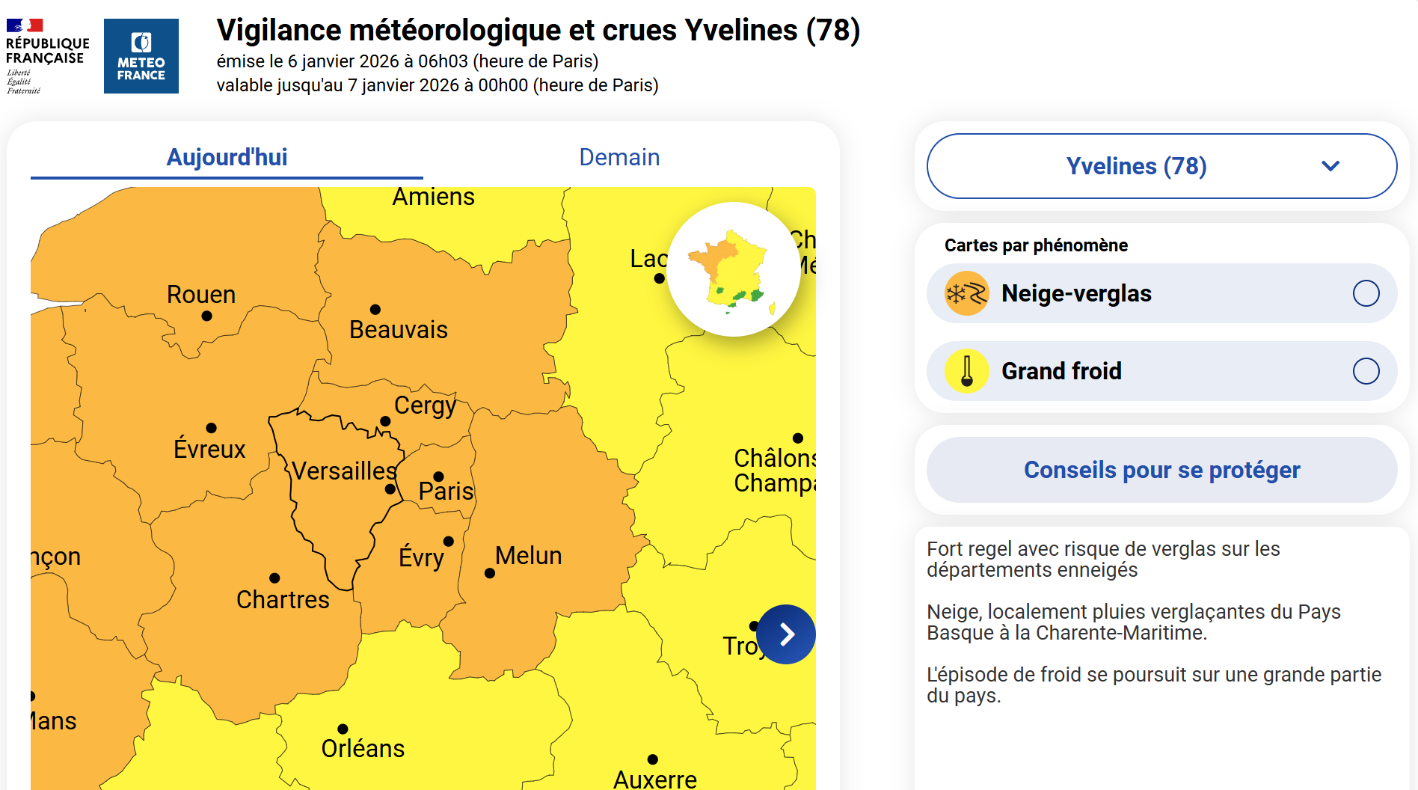The image size is (1418, 790).
Task: Click the Versailles city dot marker
Action: coord(390,489)
